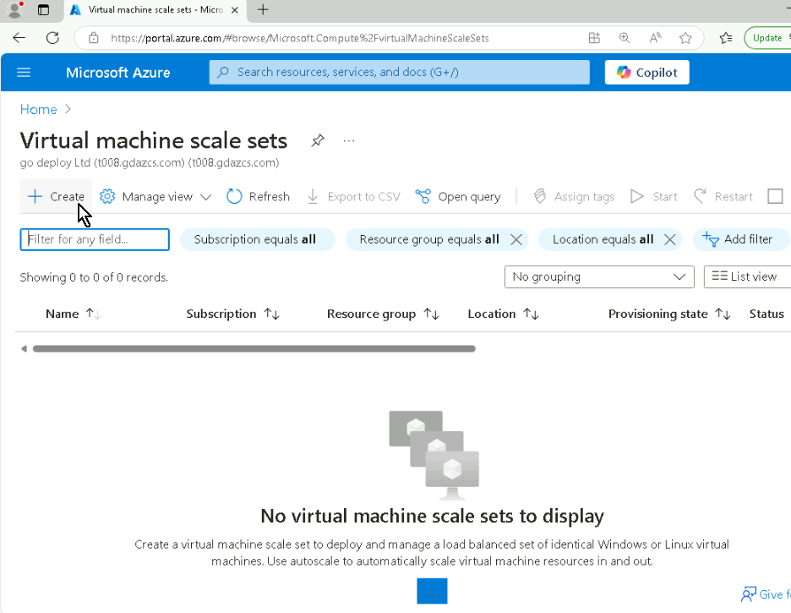Screen dimensions: 791x613
Task: Click Add filter
Action: click(x=739, y=239)
